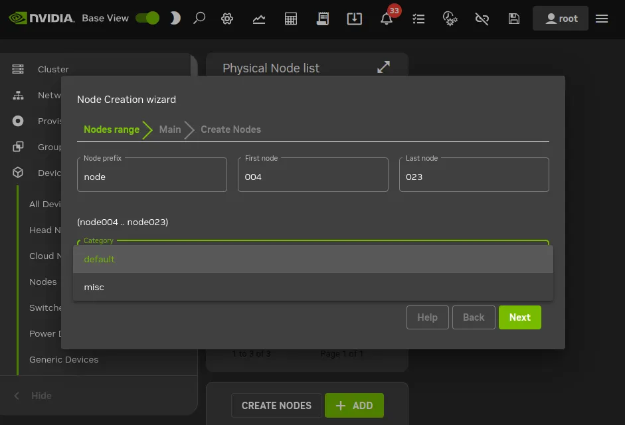Open the bulb and gears icon
625x425 pixels.
[450, 19]
